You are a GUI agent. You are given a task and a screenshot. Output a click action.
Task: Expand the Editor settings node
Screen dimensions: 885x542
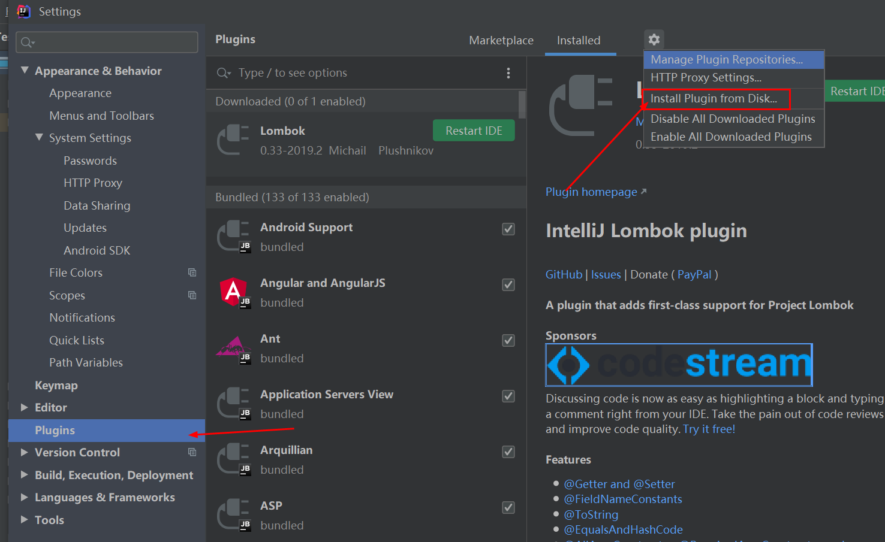(25, 407)
